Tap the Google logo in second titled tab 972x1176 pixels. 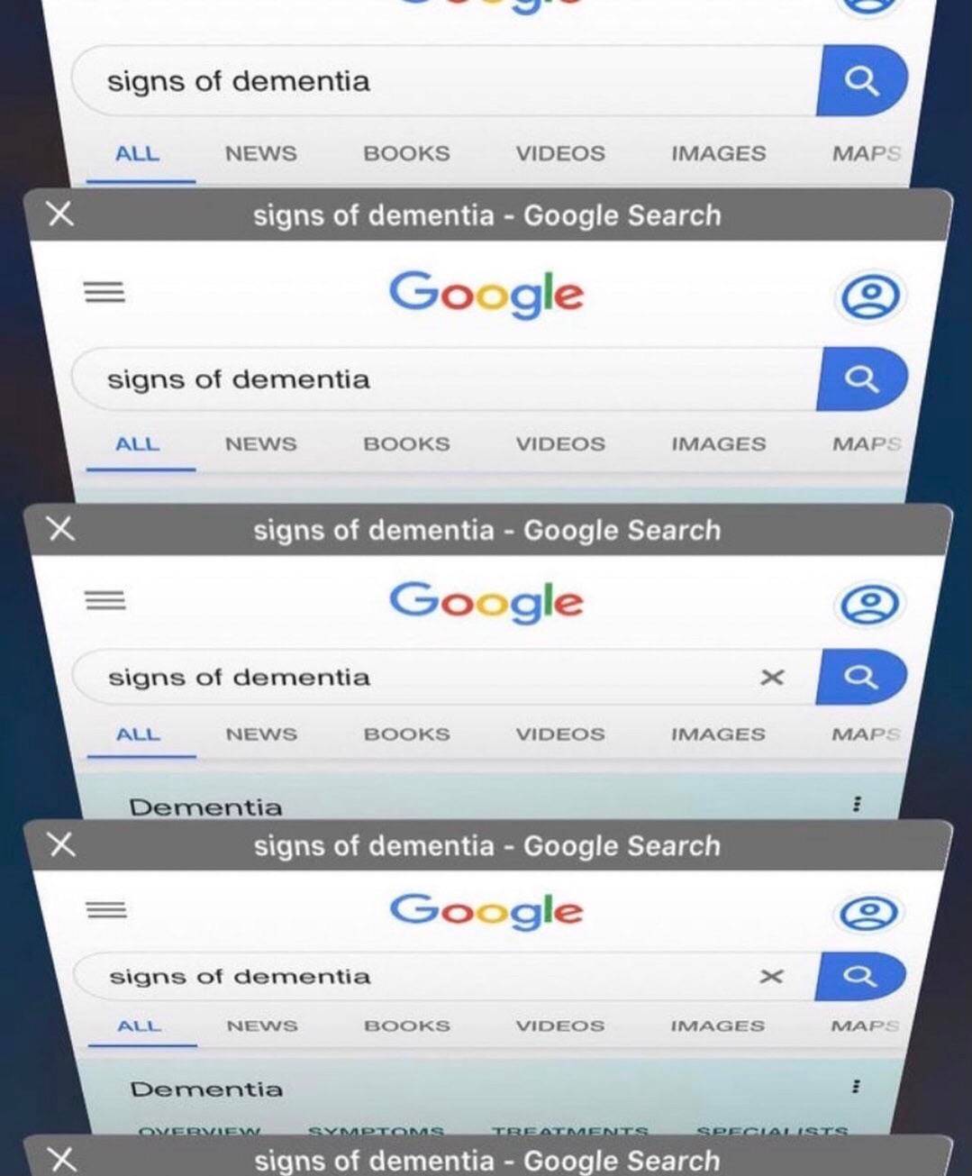pos(486,602)
